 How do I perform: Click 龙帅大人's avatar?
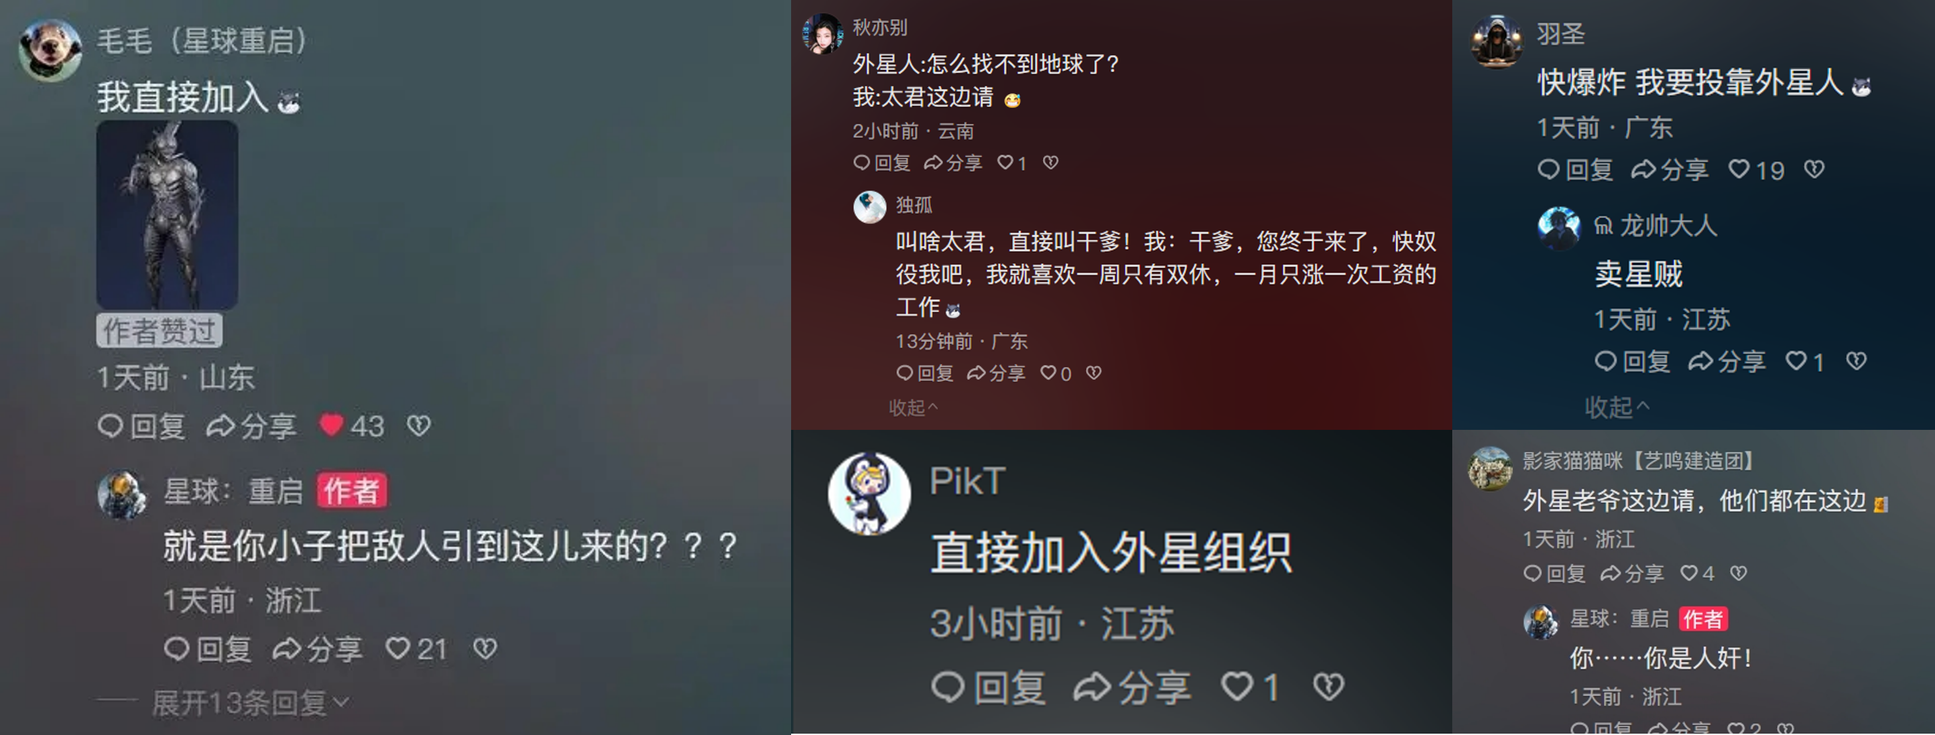(1558, 228)
